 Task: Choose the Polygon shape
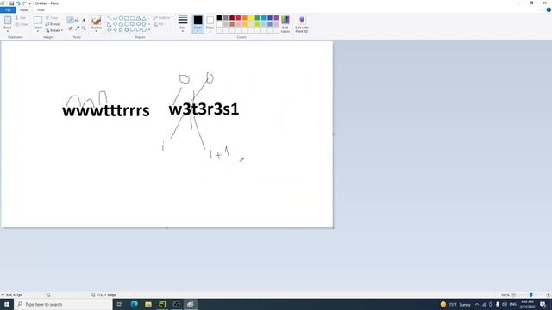138,18
